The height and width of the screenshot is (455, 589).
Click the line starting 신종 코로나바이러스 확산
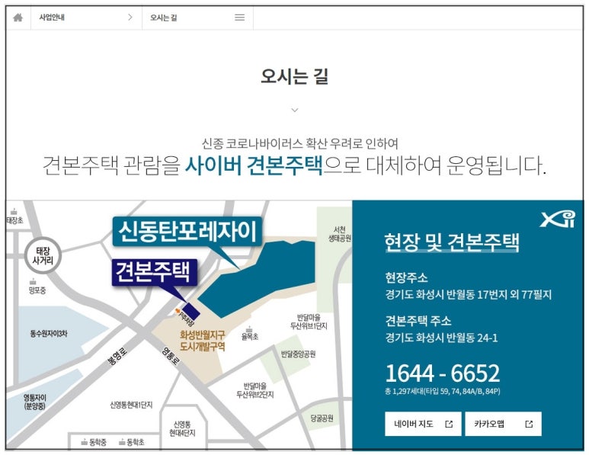[x=299, y=143]
